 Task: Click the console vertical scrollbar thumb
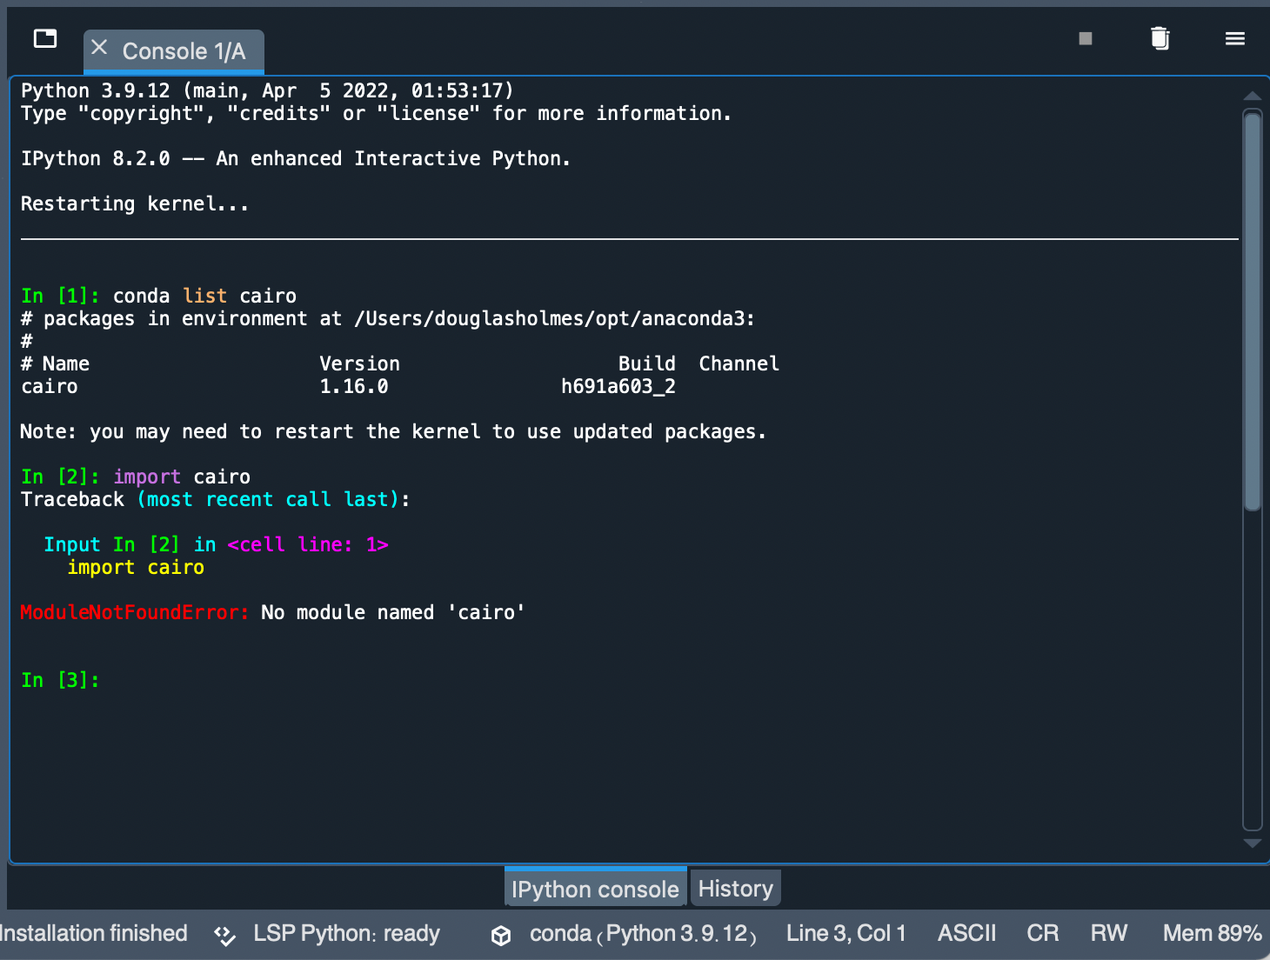click(1253, 310)
